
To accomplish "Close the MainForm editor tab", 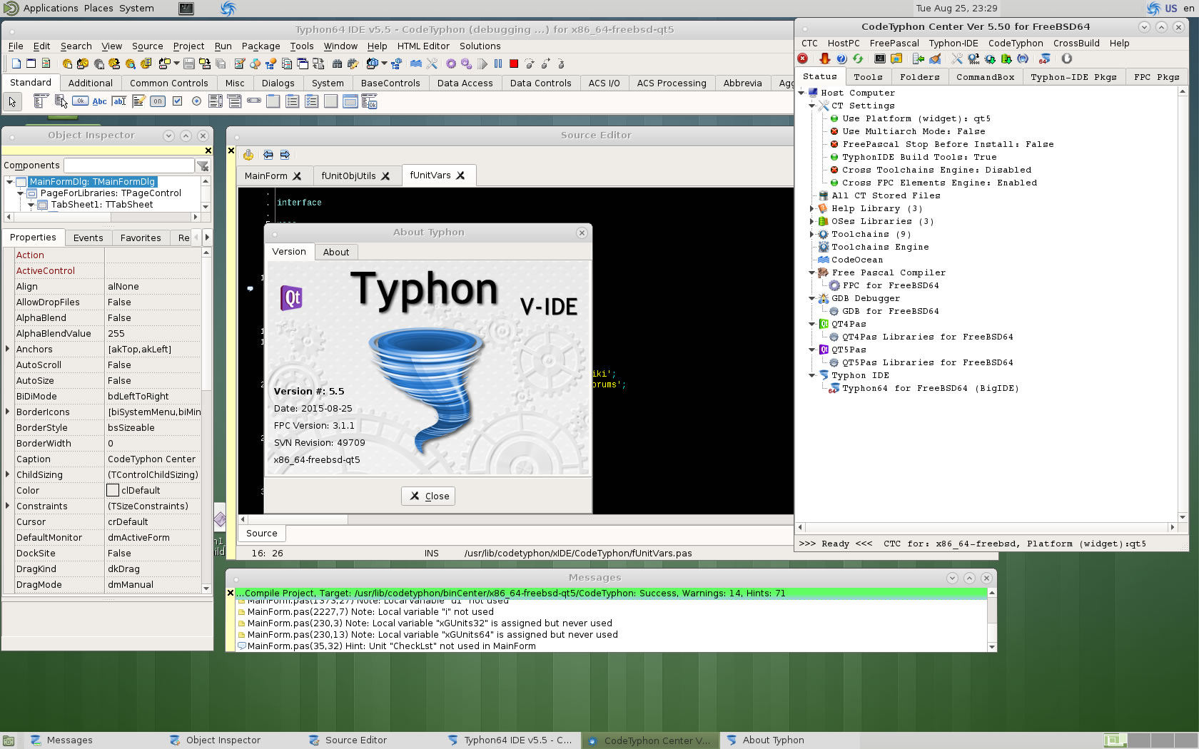I will point(297,176).
